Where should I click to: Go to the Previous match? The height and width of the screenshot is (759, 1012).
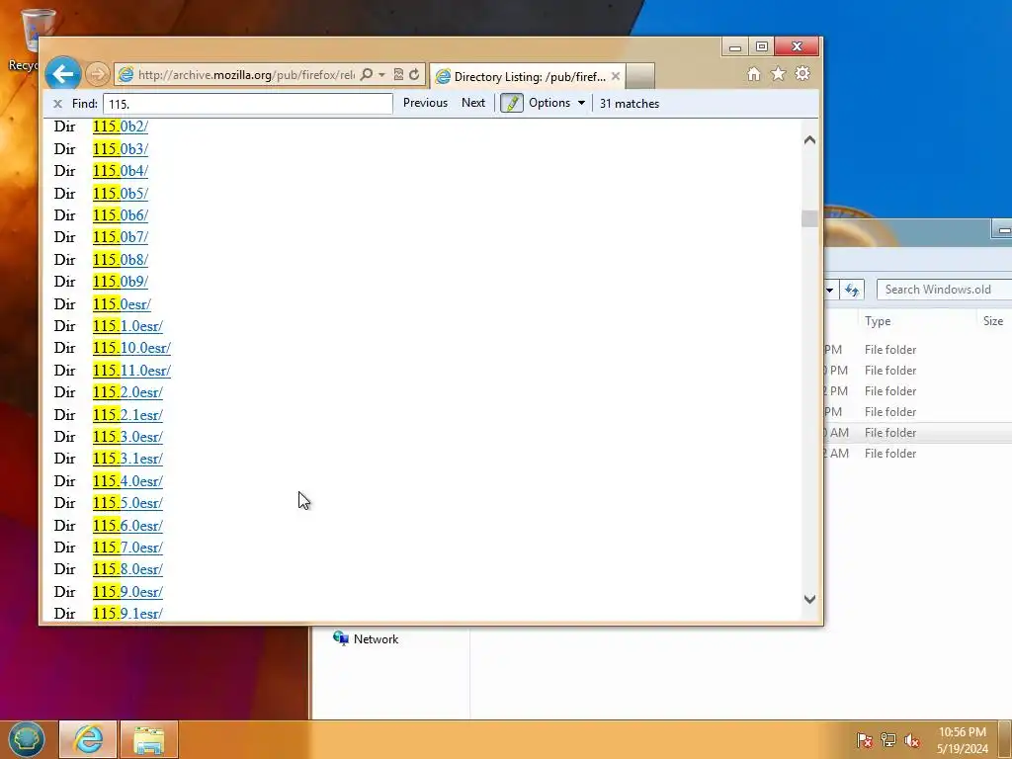(x=425, y=103)
